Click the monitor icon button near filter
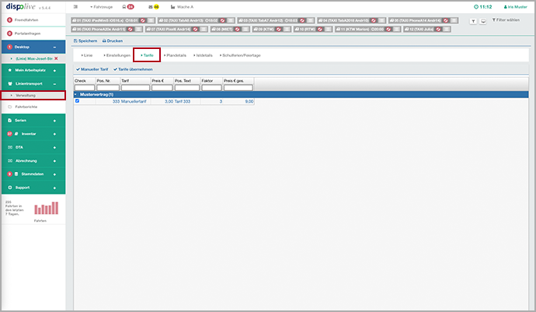 coord(483,21)
